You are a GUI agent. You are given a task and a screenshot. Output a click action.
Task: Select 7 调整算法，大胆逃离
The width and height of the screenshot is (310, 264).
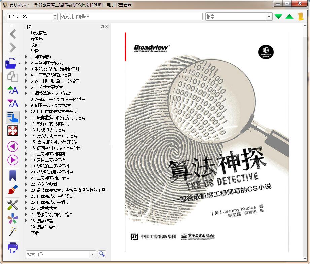click(51, 93)
